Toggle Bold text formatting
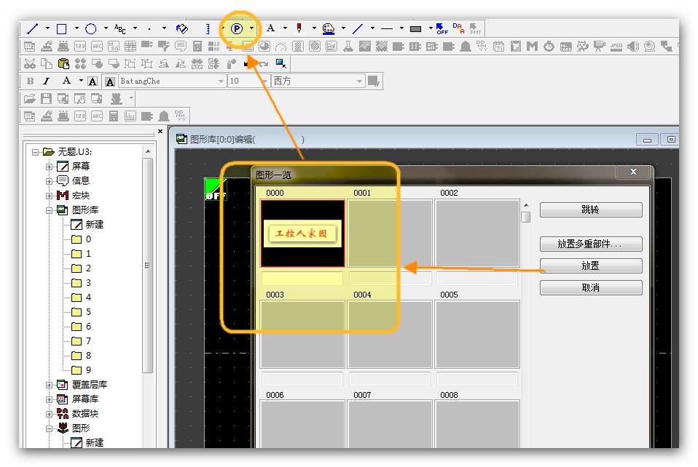698x467 pixels. coord(30,81)
